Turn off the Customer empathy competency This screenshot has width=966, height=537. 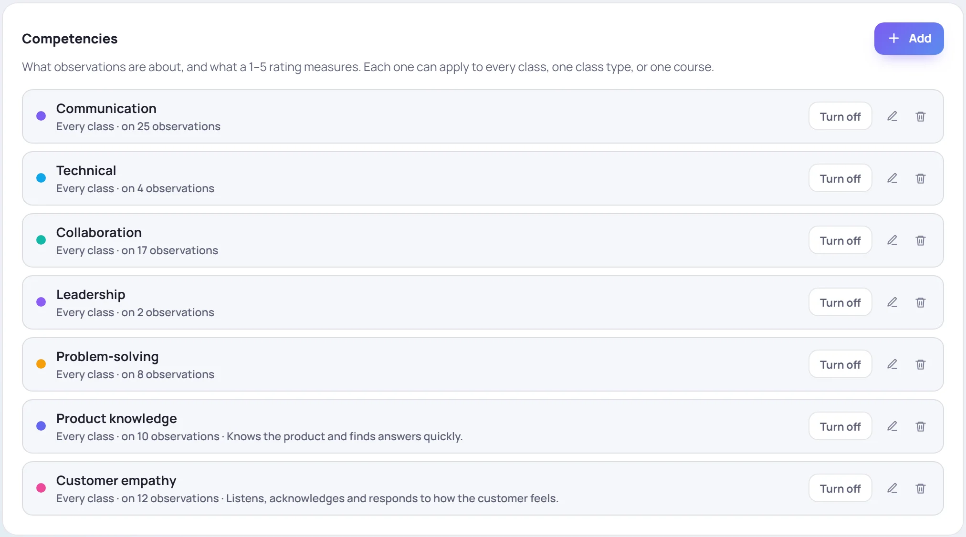tap(840, 488)
